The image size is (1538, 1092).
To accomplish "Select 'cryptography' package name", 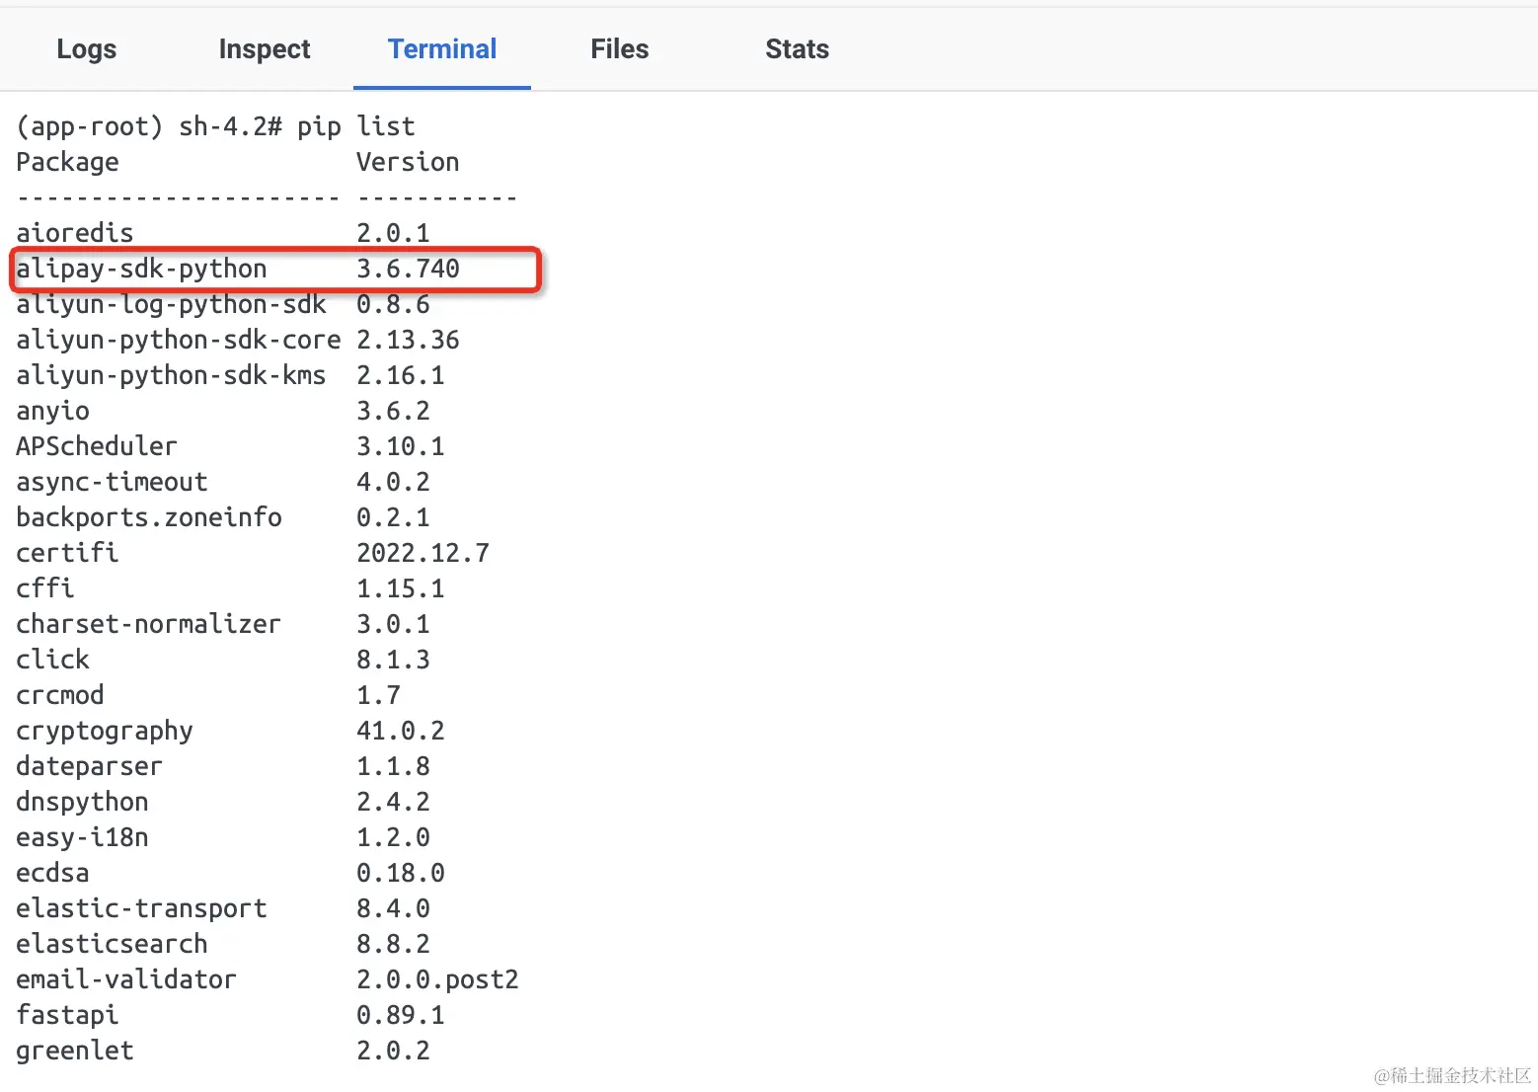I will pos(105,731).
